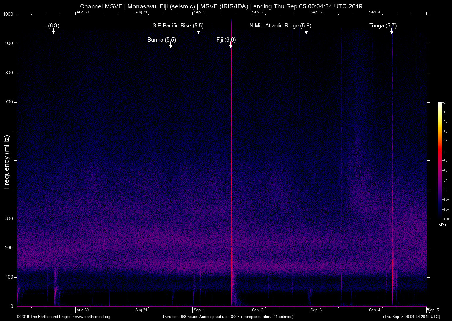Viewport: 452px width, 321px height.
Task: Select the Aug 30 date on top axis
Action: pyautogui.click(x=83, y=12)
